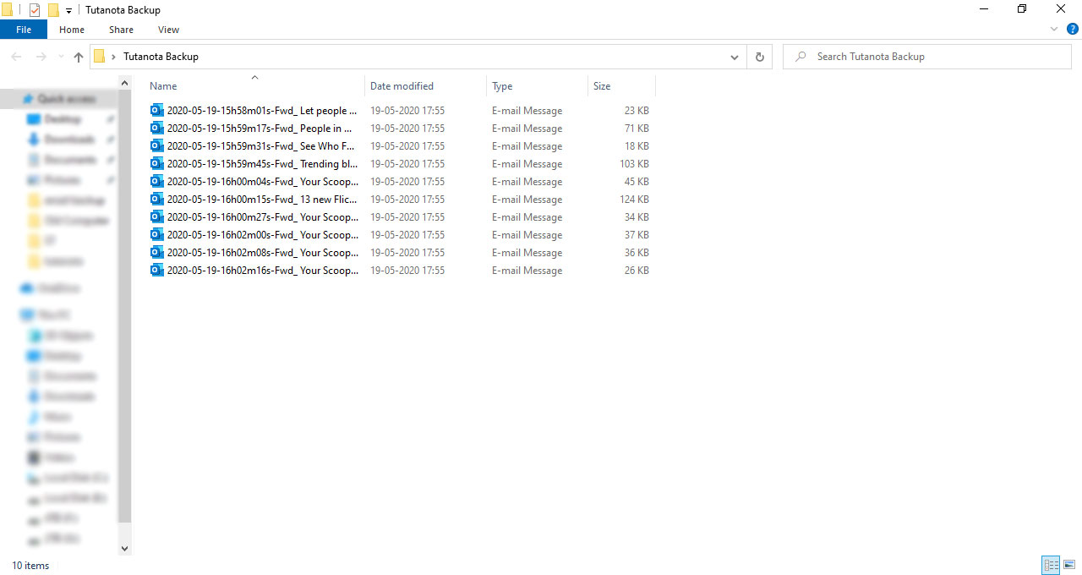Open the Customize Quick Access Toolbar dropdown
Image resolution: width=1082 pixels, height=575 pixels.
click(69, 11)
